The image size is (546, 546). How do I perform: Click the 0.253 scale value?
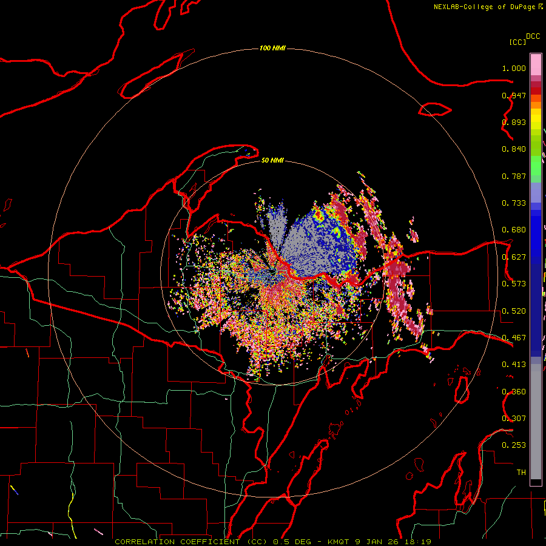(514, 445)
